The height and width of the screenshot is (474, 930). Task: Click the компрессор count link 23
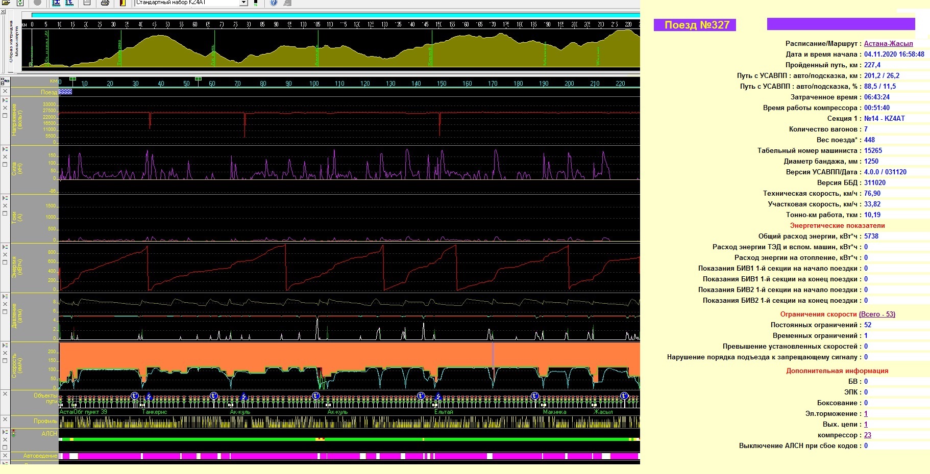867,435
